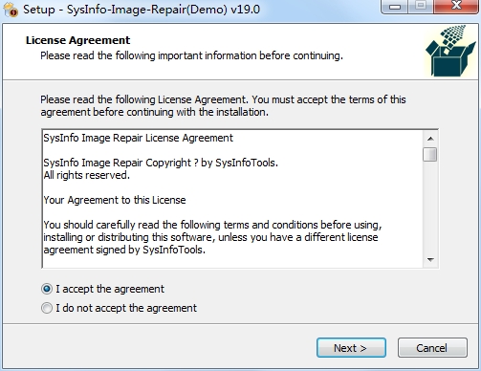Click the "All rights reserved." text line
The height and width of the screenshot is (371, 481).
pos(87,175)
